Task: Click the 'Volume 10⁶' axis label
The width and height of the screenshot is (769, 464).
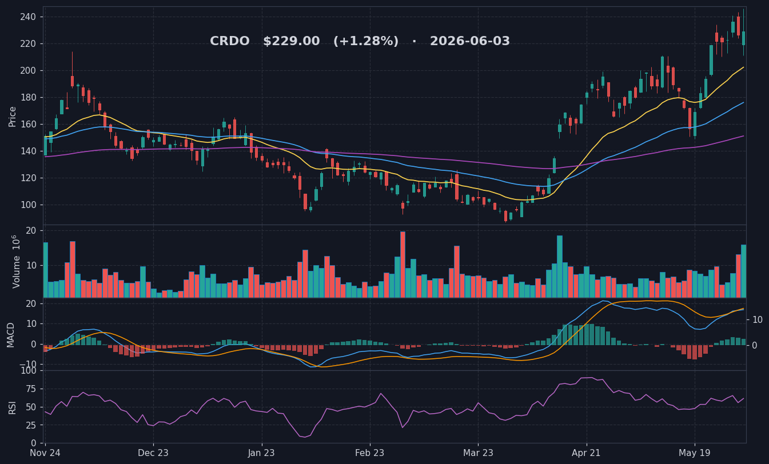Action: [x=16, y=261]
